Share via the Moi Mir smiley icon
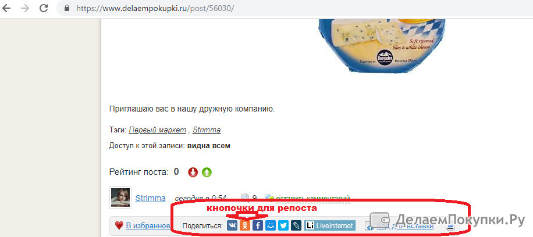The image size is (533, 237). click(x=271, y=225)
